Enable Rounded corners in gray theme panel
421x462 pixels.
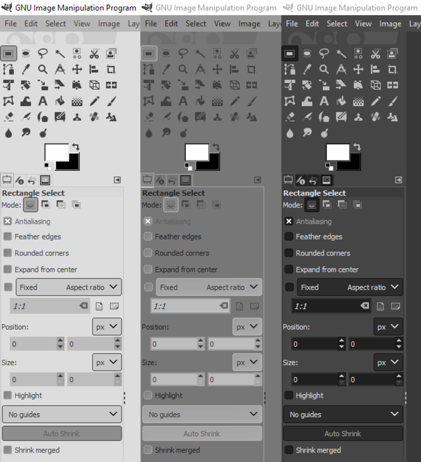pos(148,253)
